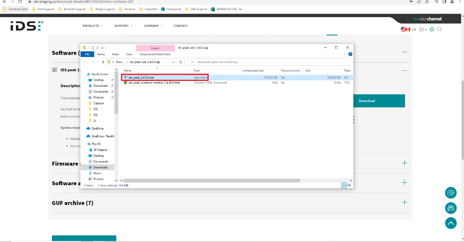Open the address bar dropdown in Explorer
Image resolution: width=464 pixels, height=242 pixels.
173,62
